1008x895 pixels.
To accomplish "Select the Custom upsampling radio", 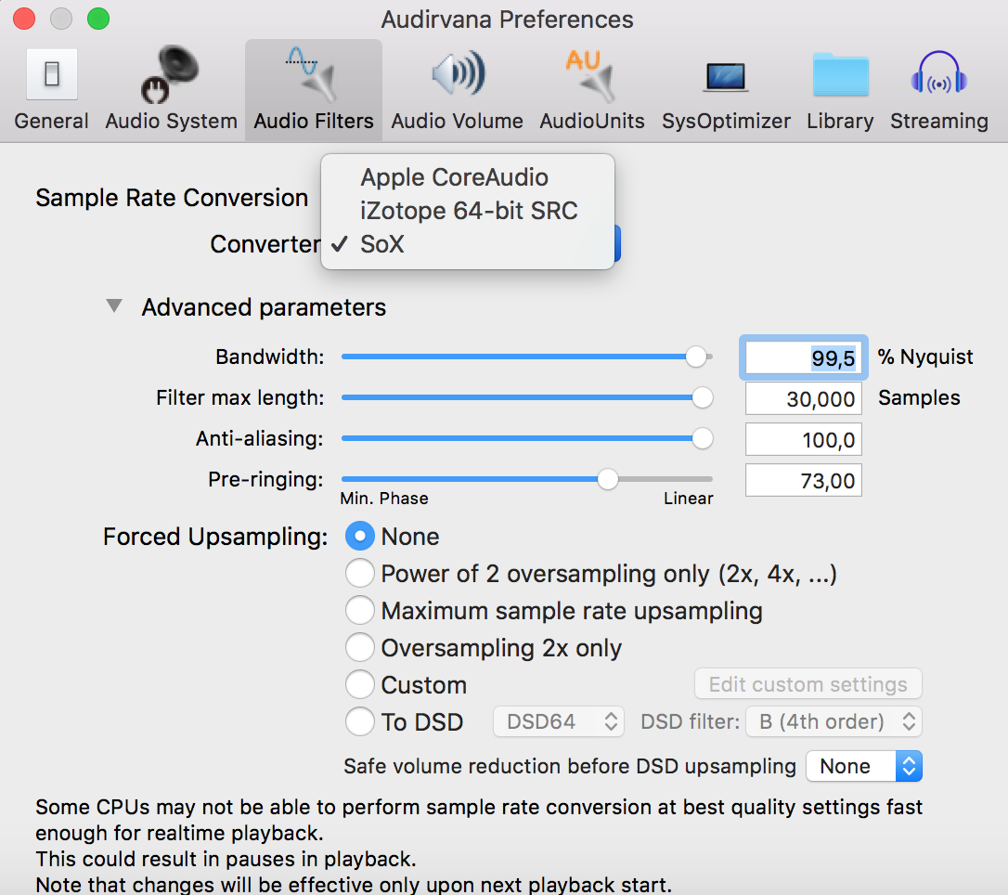I will click(360, 685).
